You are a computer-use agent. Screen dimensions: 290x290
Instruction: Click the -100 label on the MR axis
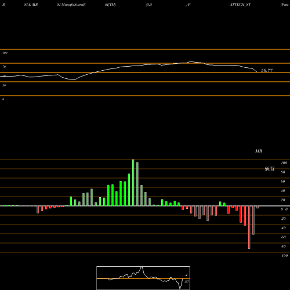[284, 256]
